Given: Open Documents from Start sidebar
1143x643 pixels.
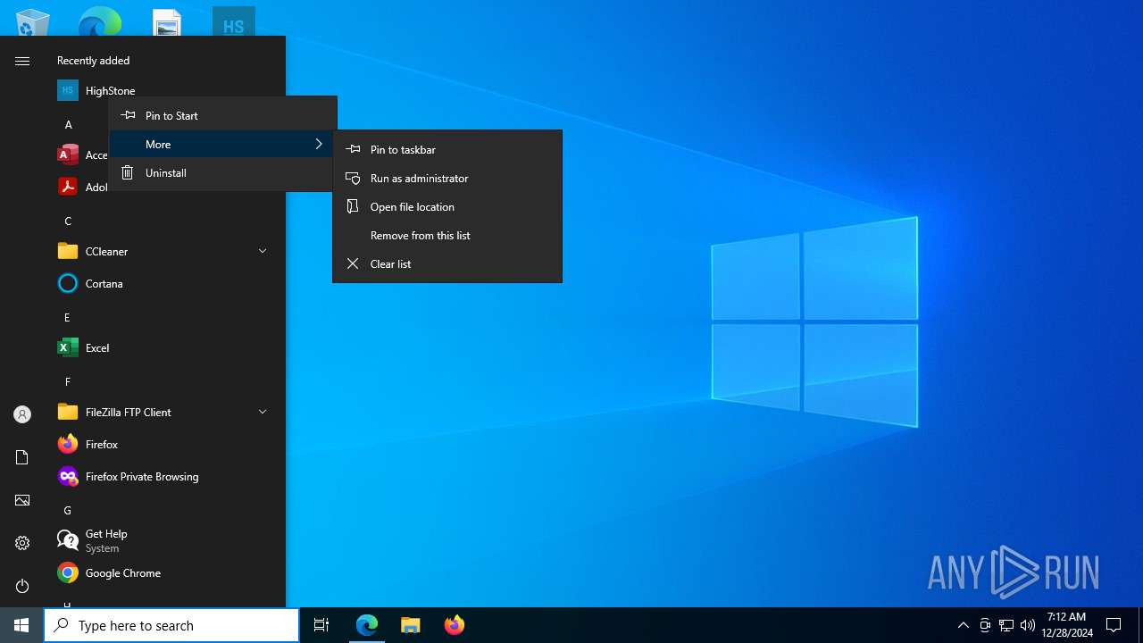Looking at the screenshot, I should 22,457.
